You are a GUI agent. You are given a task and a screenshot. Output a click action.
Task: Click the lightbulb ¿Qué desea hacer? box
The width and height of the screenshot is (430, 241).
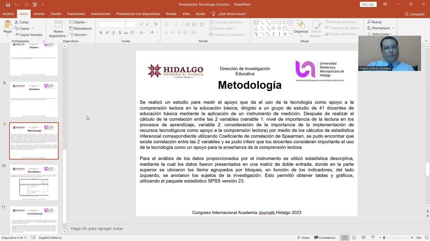tap(229, 14)
